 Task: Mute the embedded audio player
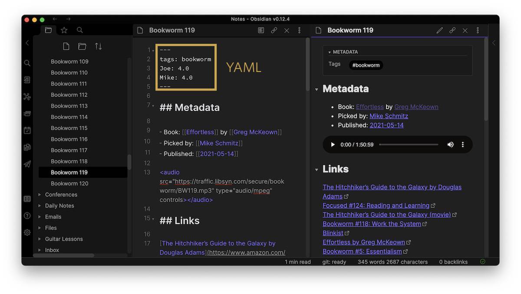coord(450,144)
